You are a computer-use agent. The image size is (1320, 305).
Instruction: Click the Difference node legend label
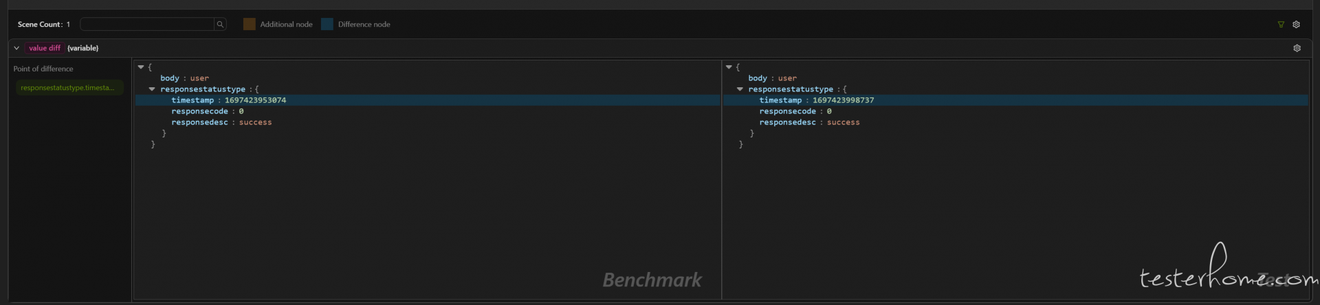tap(364, 24)
